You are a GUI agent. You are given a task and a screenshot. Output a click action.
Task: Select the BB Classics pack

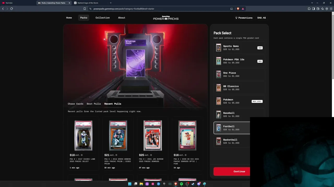tap(239, 88)
